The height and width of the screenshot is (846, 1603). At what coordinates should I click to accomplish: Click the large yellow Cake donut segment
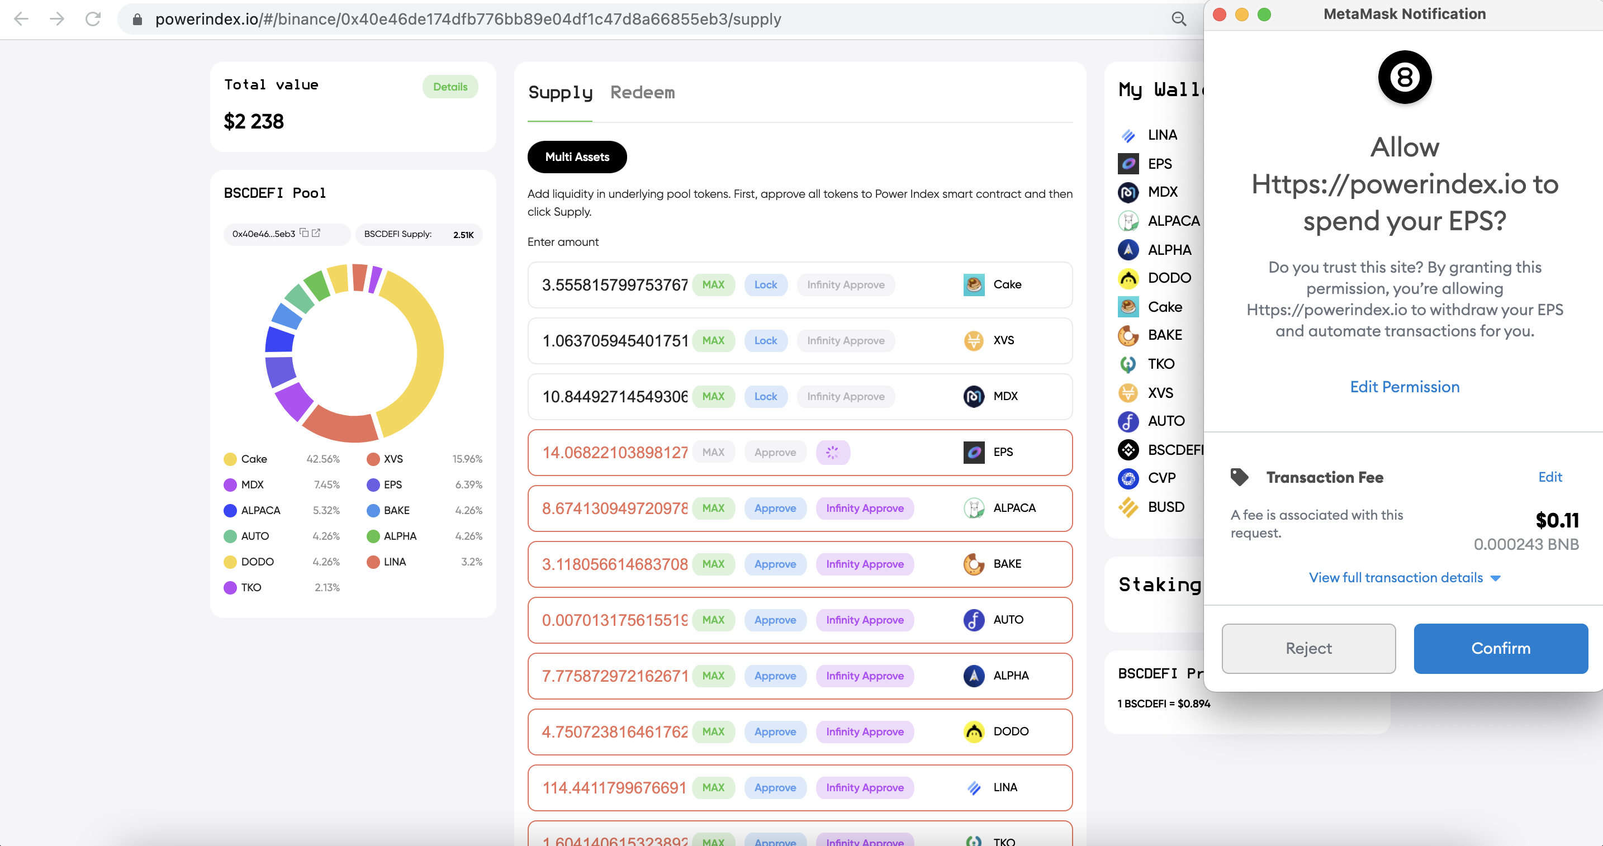(x=429, y=355)
